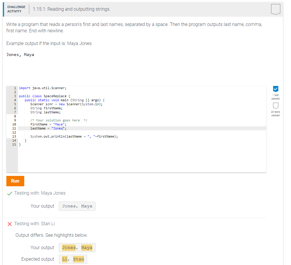
Task: Click 'Example output if the input is' text
Action: click(36, 43)
